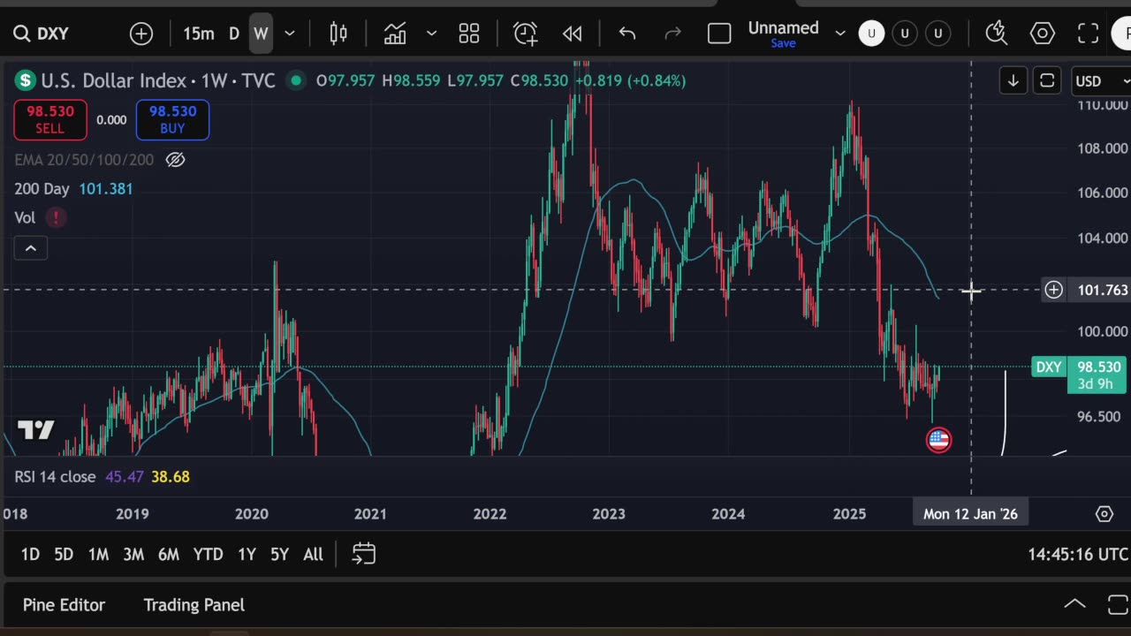Select the 1Y date range

click(x=247, y=555)
